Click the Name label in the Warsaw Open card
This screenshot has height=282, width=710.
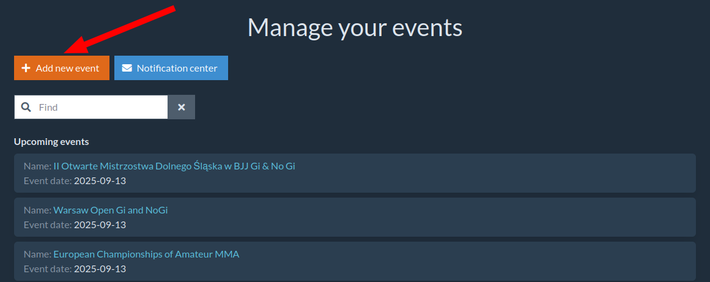coord(37,210)
